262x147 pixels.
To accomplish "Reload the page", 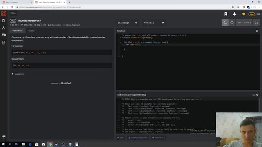I will point(12,7).
